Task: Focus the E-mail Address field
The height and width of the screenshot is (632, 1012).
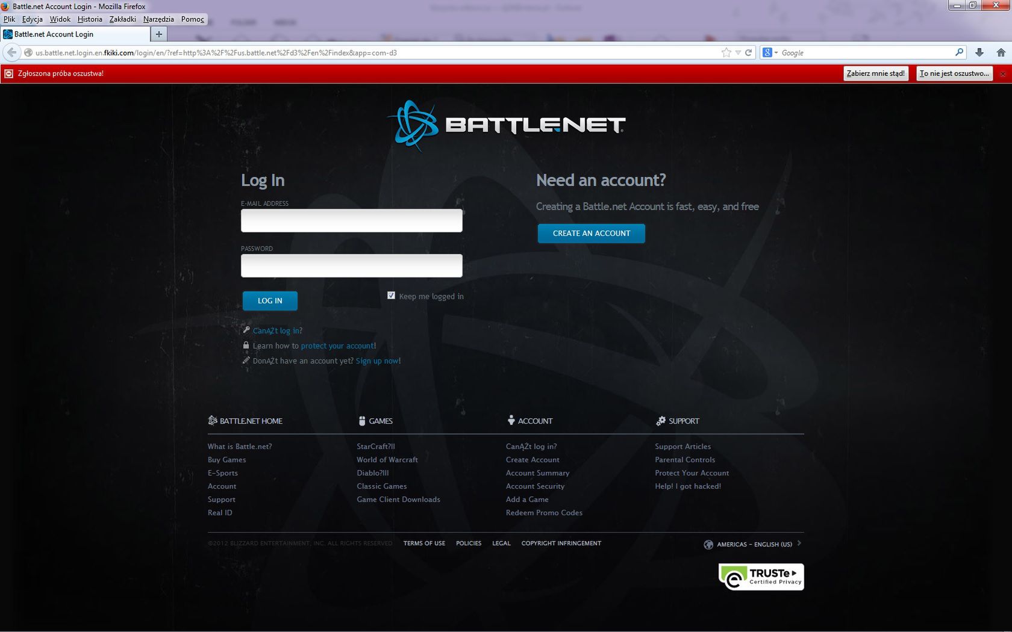Action: click(x=352, y=220)
